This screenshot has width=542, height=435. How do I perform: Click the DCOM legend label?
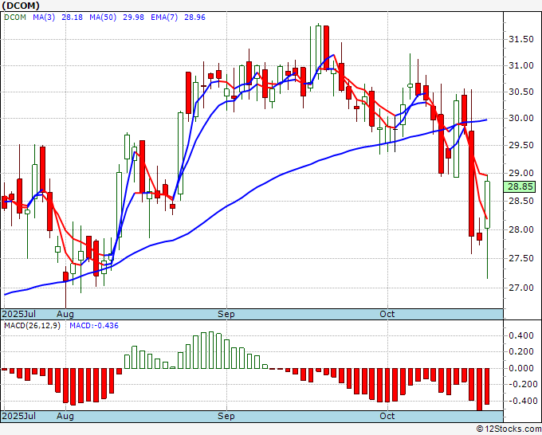tap(15, 18)
